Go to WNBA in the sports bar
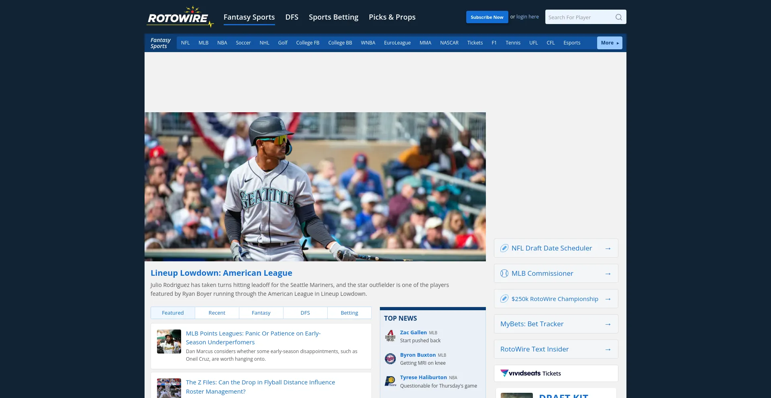Screen dimensions: 771x398 (x=368, y=43)
